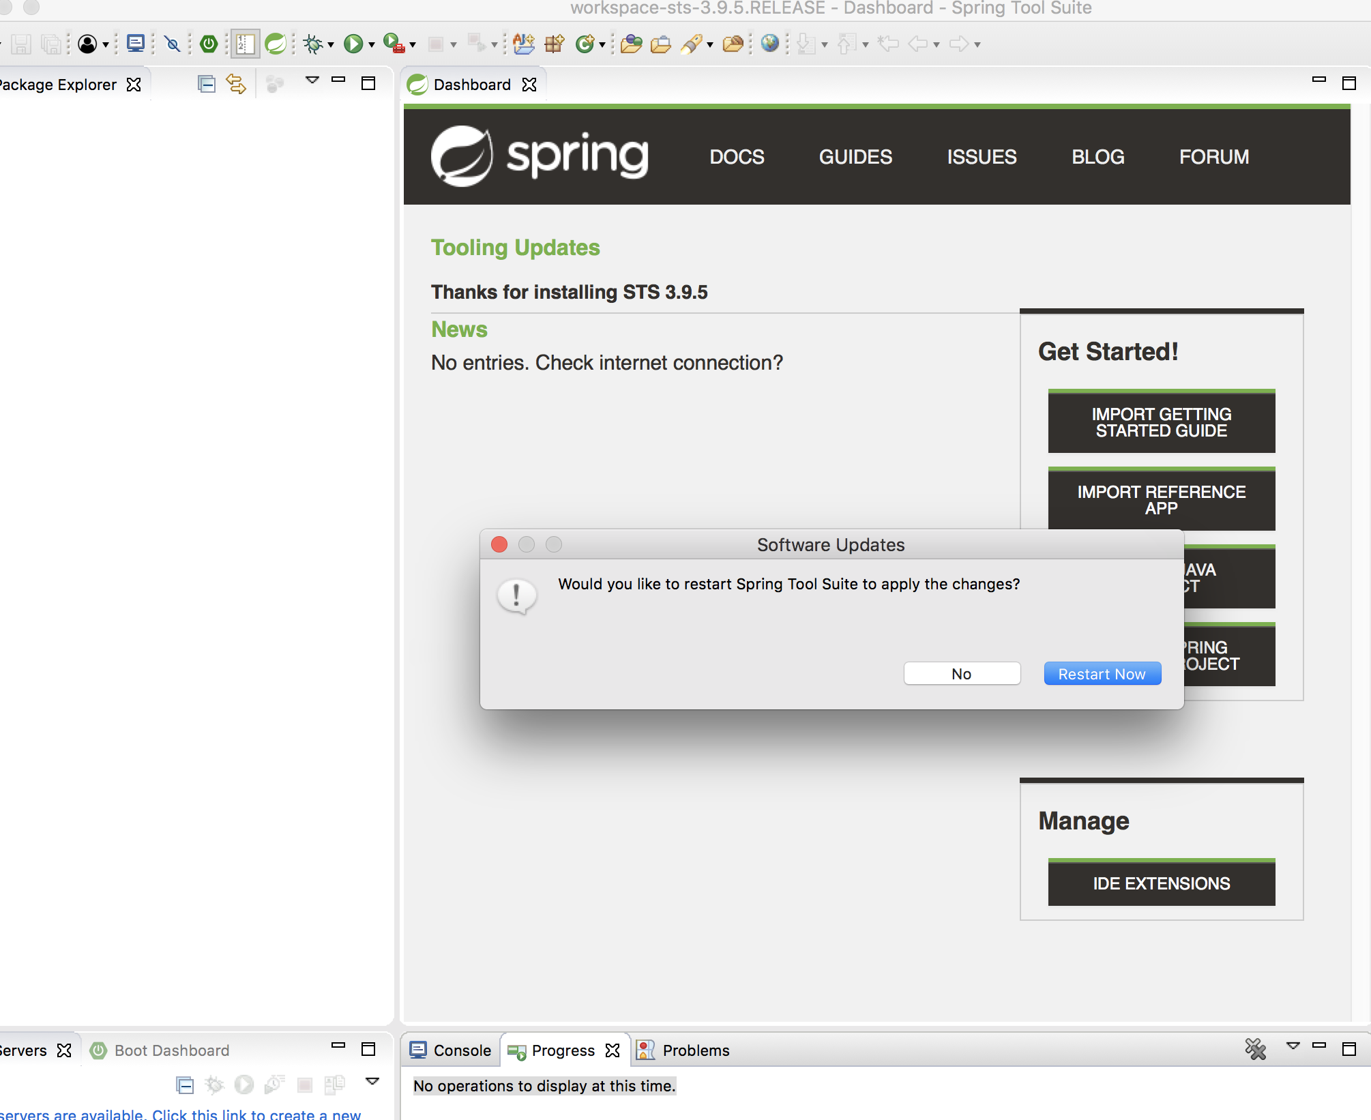Click the Open Type folder icon
This screenshot has width=1371, height=1120.
631,44
